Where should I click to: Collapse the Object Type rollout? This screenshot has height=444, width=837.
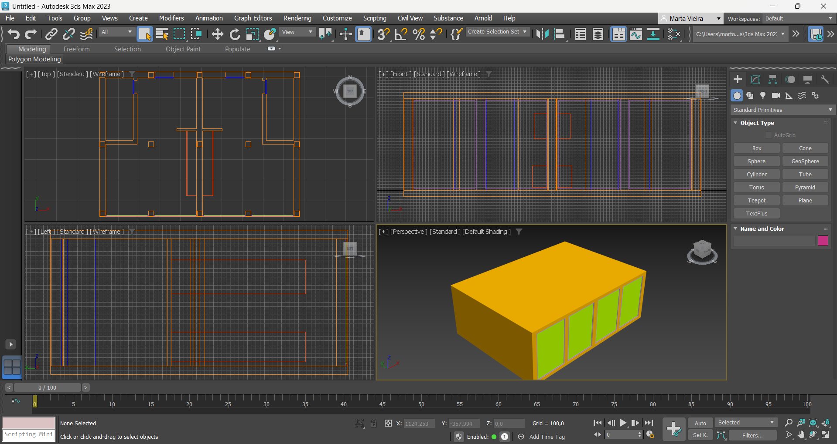coord(757,123)
